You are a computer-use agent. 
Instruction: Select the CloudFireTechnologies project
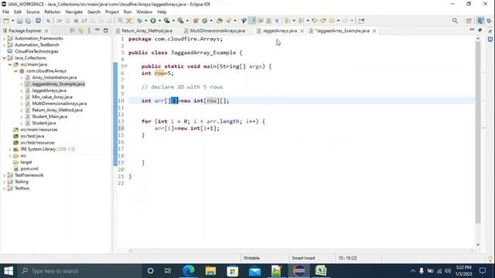tap(36, 52)
